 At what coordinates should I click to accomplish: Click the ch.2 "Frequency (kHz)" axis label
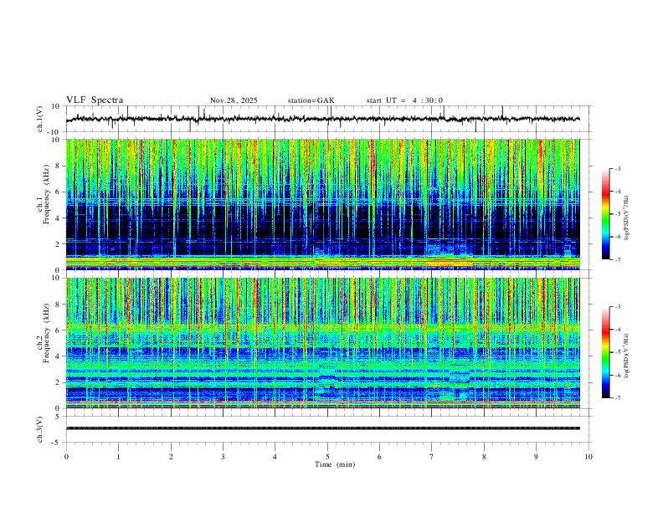click(x=47, y=333)
